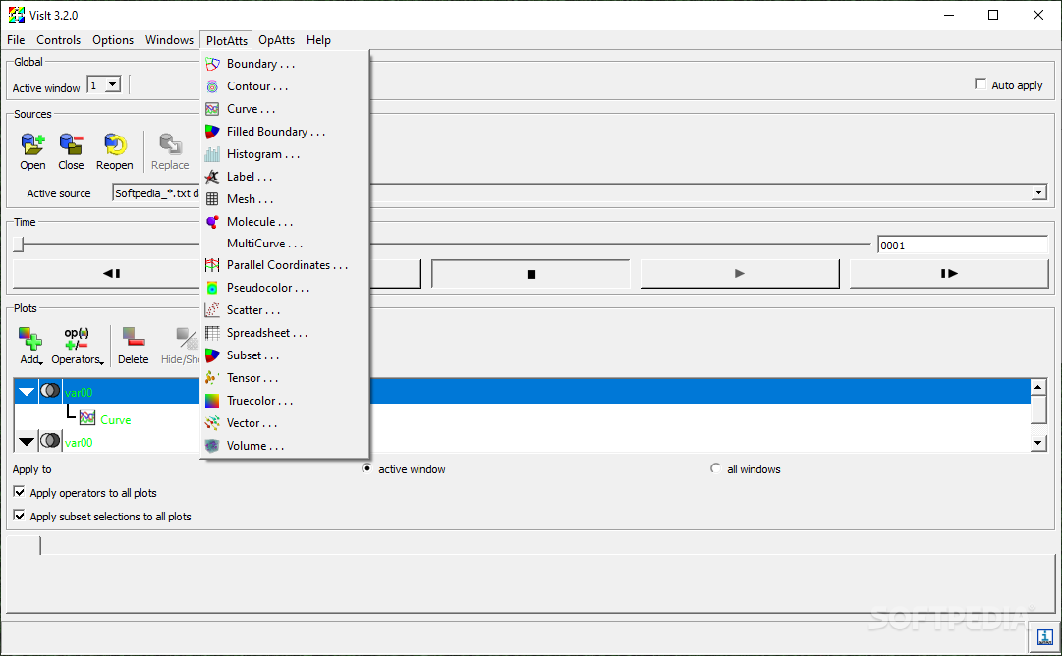The width and height of the screenshot is (1062, 656).
Task: Click the reverse step button
Action: tap(112, 274)
